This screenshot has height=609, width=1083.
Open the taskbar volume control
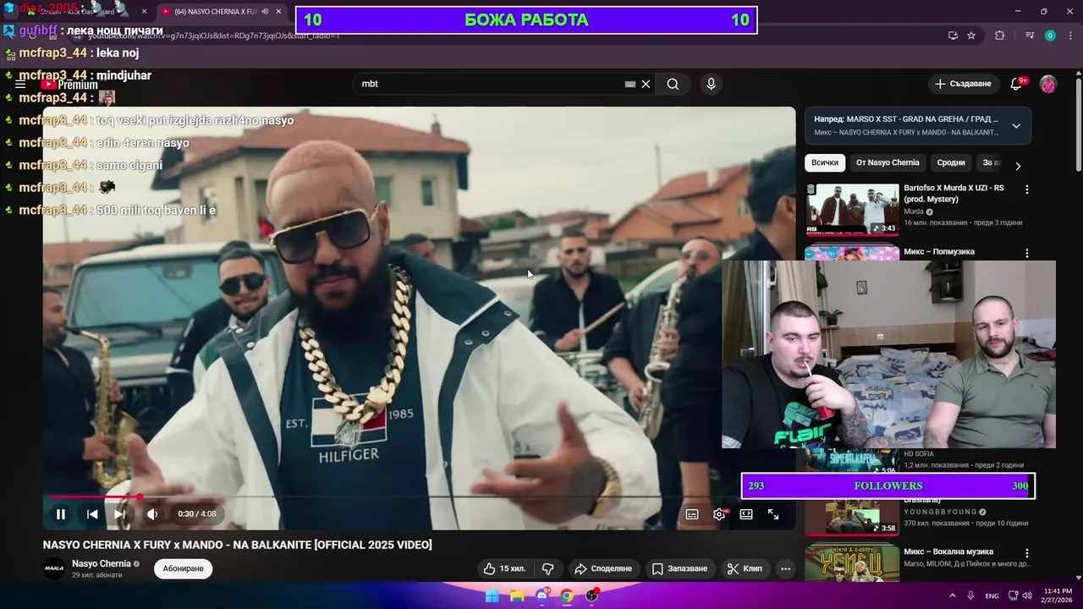(1028, 595)
